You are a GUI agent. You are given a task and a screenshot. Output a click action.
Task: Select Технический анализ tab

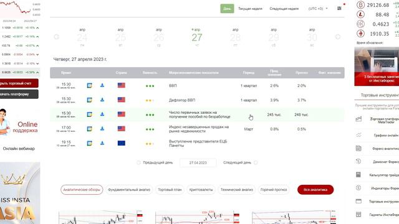point(237,190)
